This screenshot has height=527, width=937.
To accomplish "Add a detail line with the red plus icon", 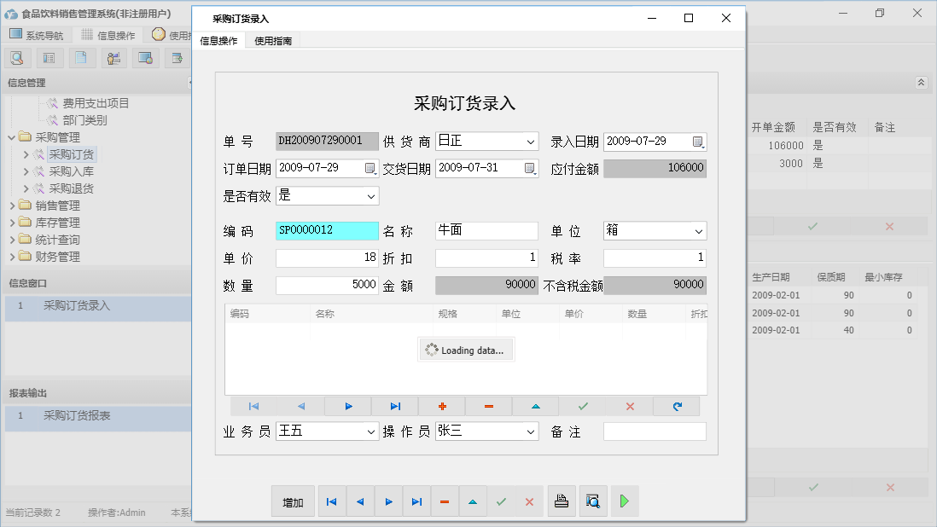I will click(442, 406).
